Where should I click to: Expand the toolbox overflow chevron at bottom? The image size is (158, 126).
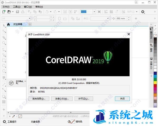(4, 116)
